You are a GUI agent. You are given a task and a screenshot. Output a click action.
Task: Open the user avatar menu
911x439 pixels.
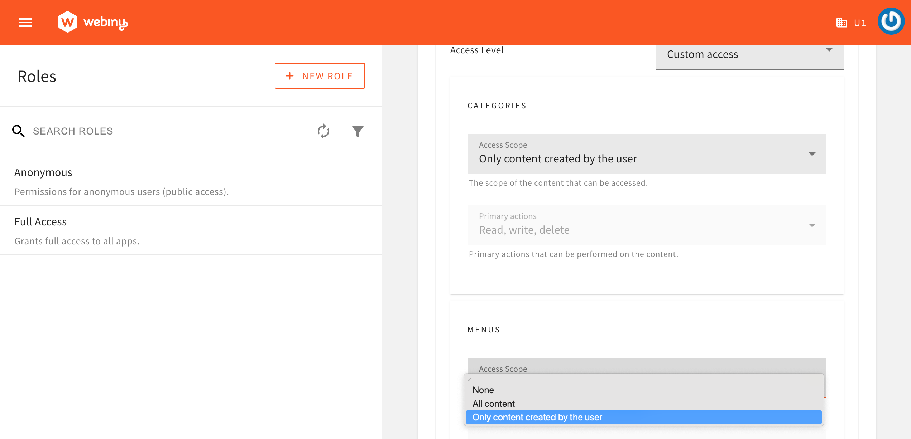point(891,22)
